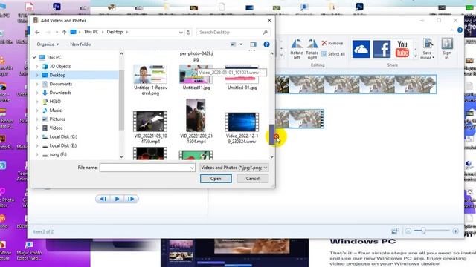The height and width of the screenshot is (267, 476).
Task: Select Music in navigation tree
Action: tap(55, 111)
